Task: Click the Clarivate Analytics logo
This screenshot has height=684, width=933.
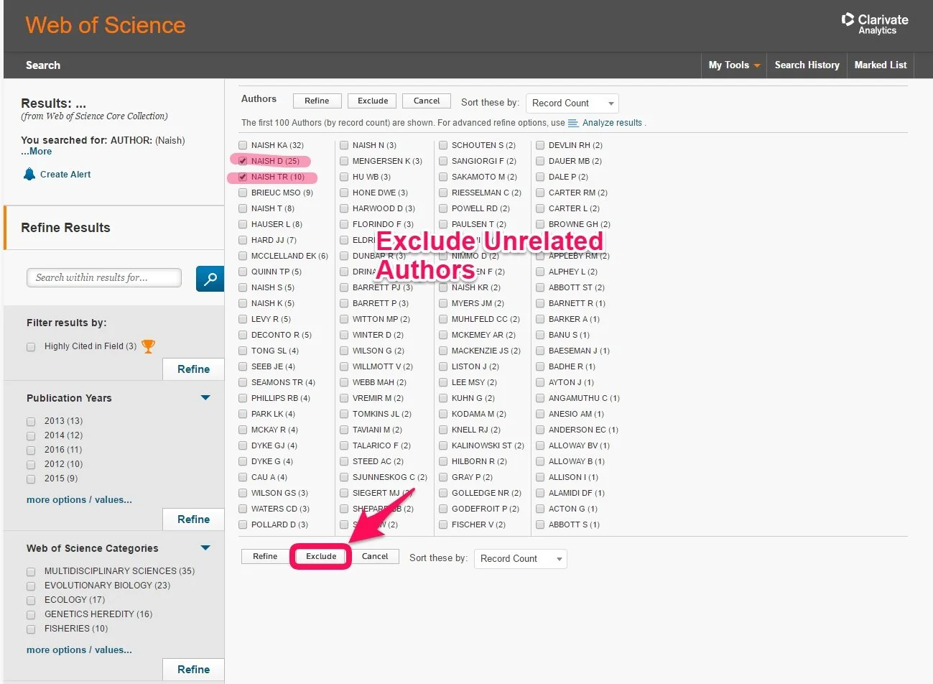Action: pyautogui.click(x=874, y=24)
